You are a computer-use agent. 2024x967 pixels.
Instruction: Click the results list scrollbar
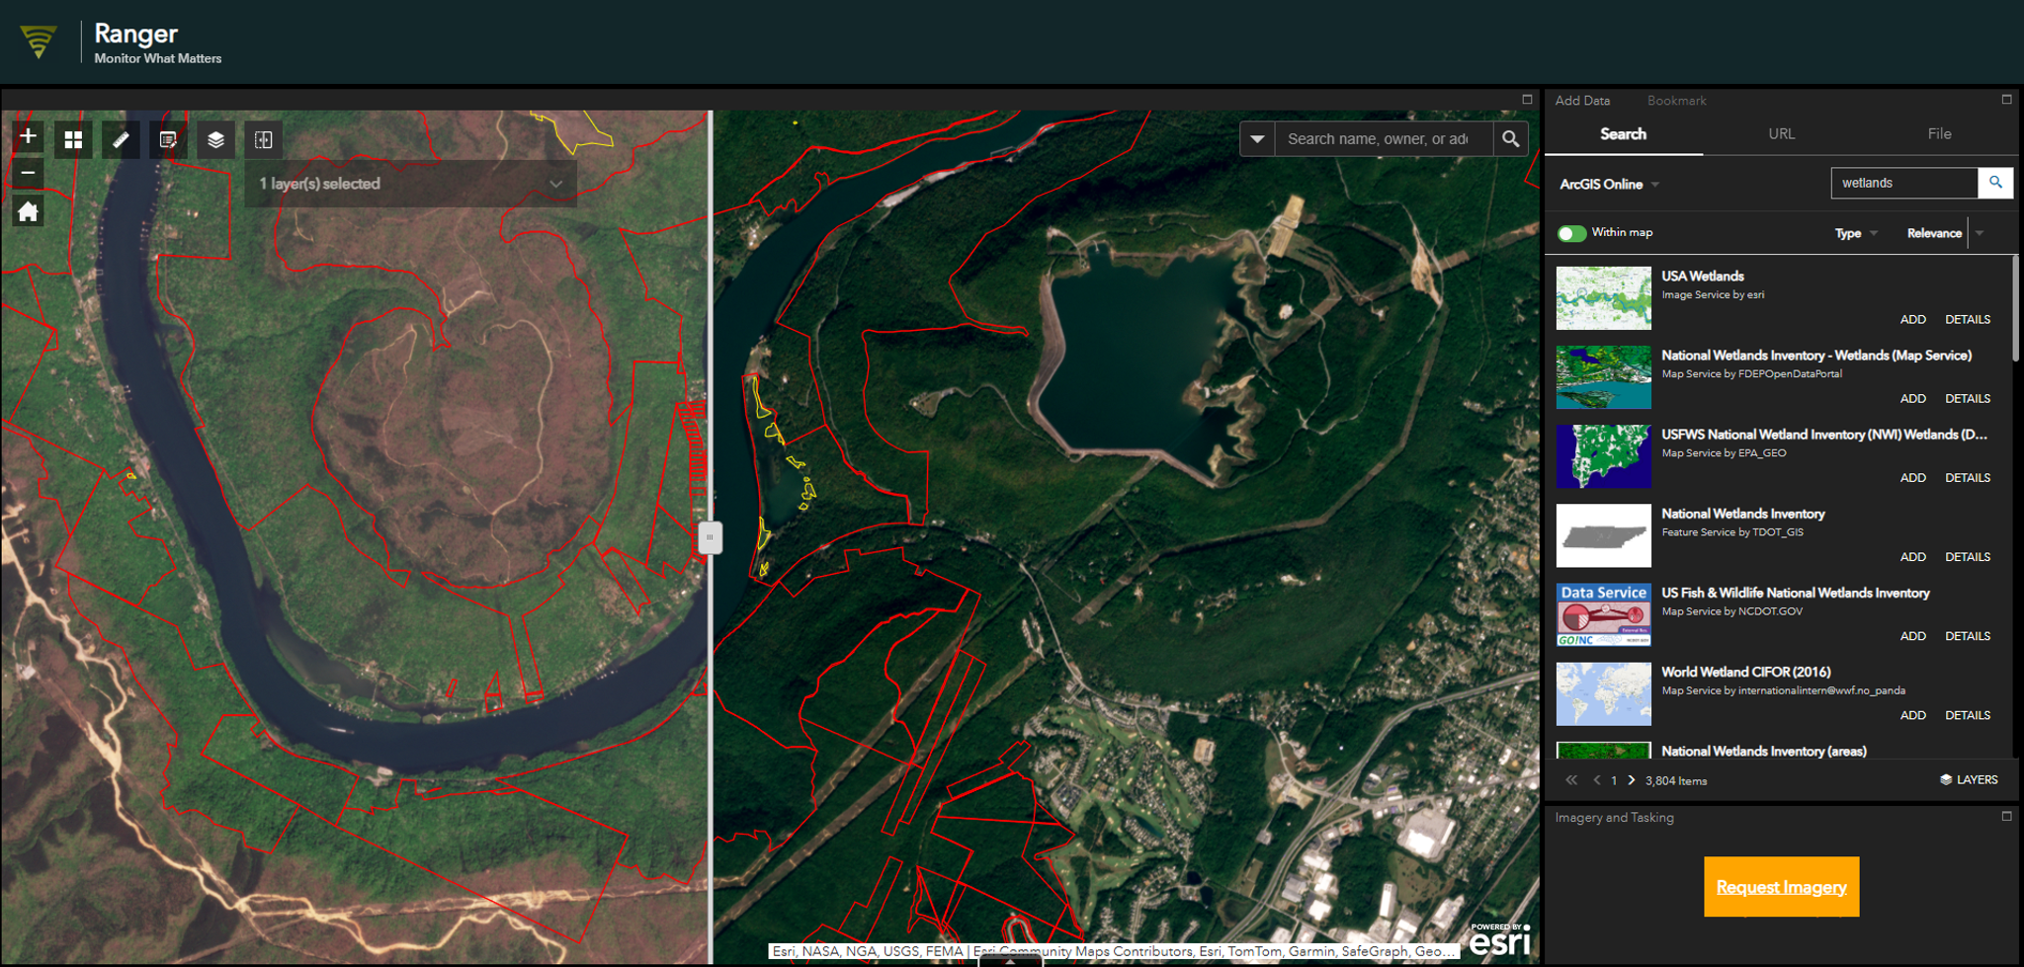(x=2014, y=308)
